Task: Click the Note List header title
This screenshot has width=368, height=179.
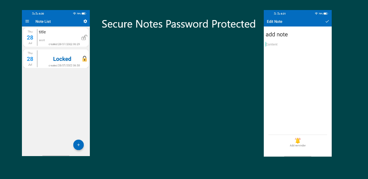Action: click(43, 21)
